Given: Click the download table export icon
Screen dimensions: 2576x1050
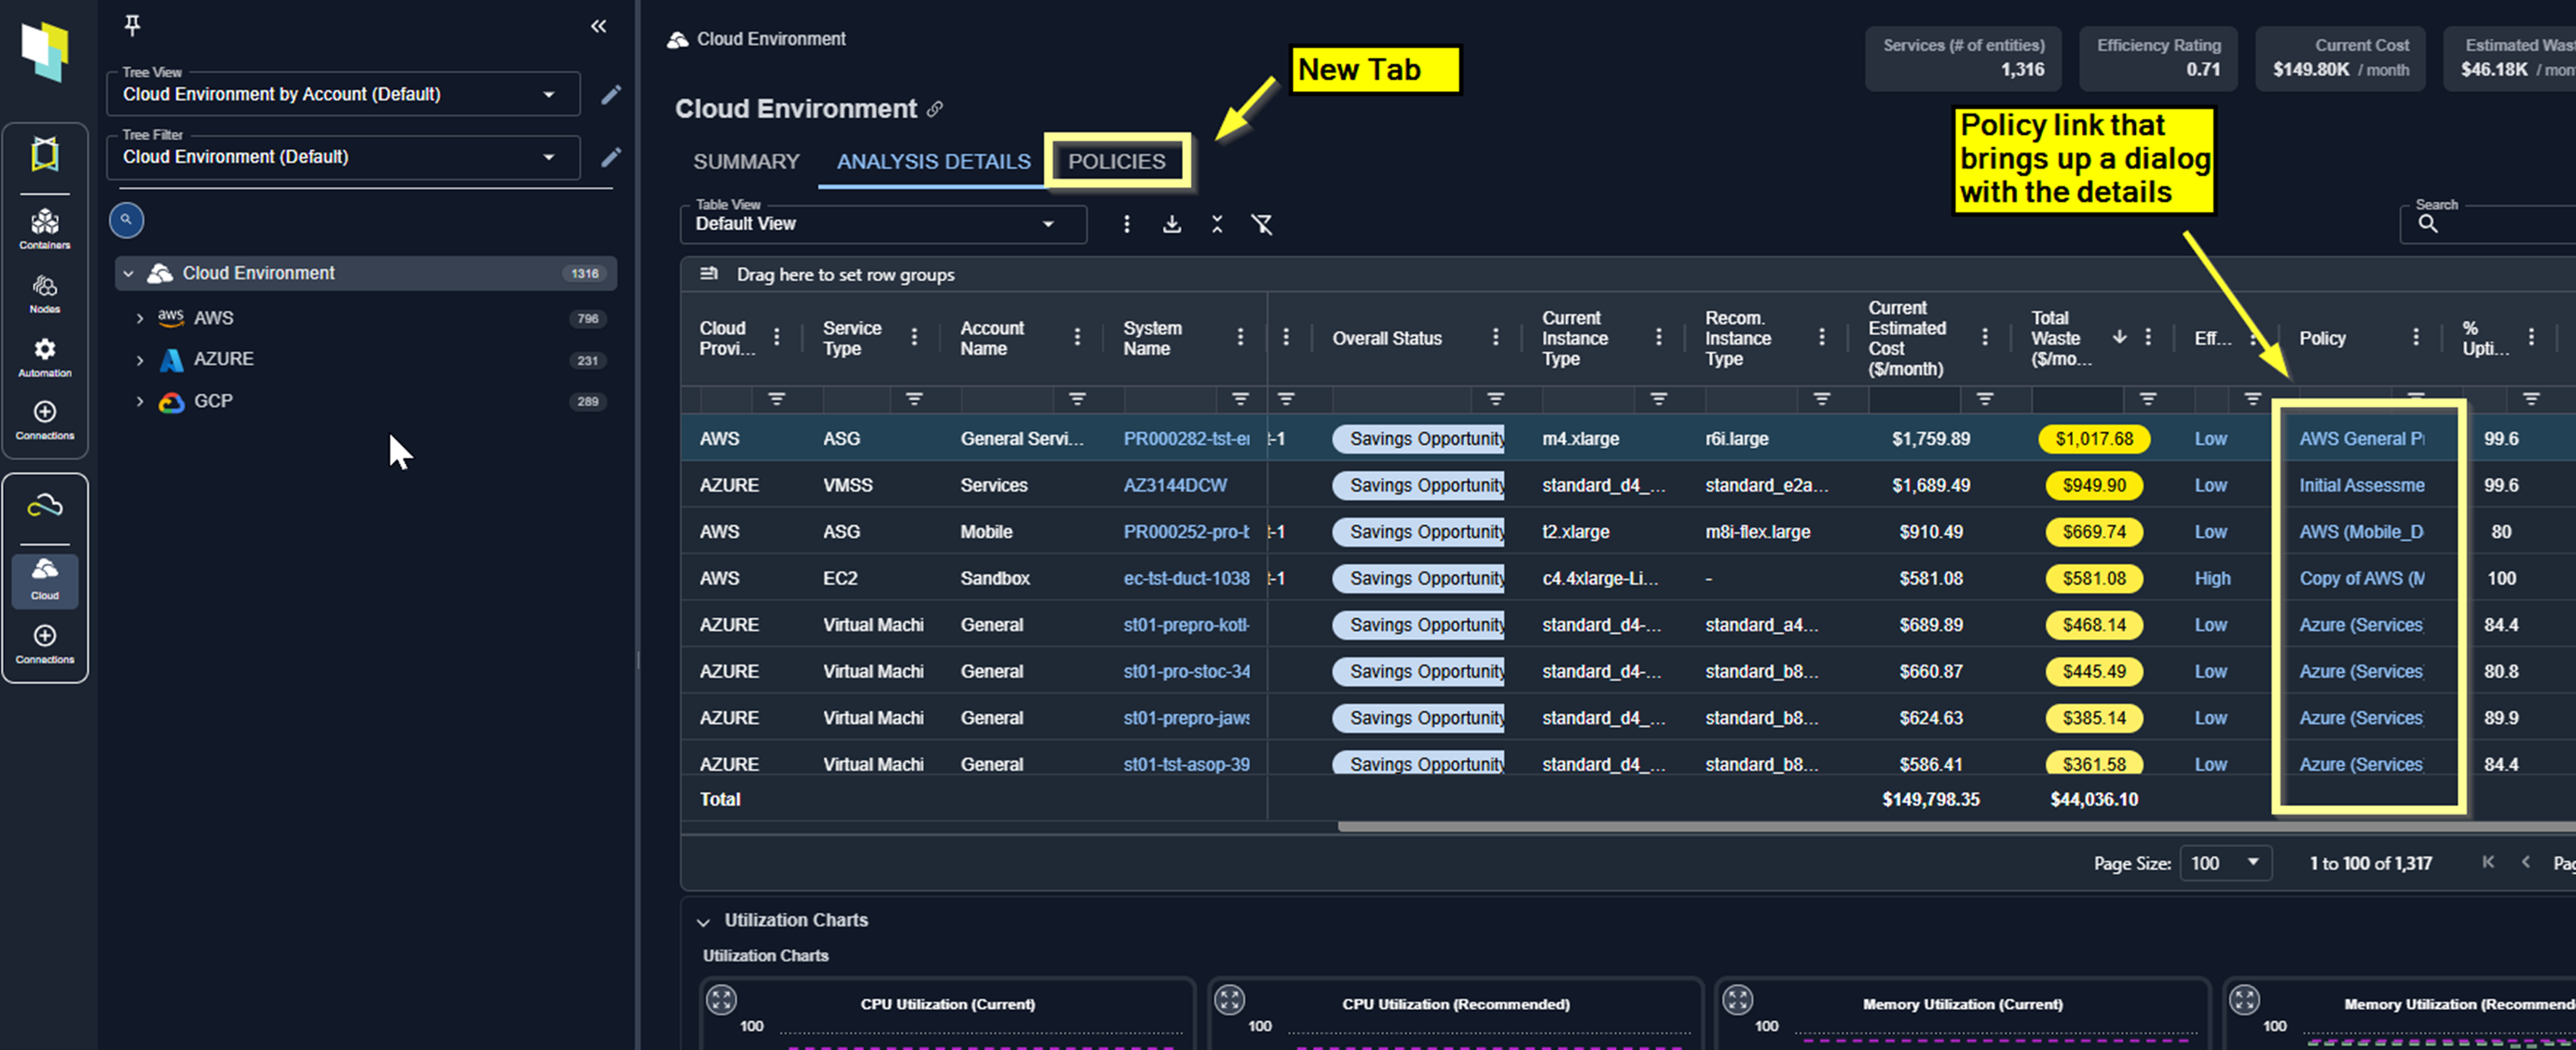Looking at the screenshot, I should (1172, 223).
